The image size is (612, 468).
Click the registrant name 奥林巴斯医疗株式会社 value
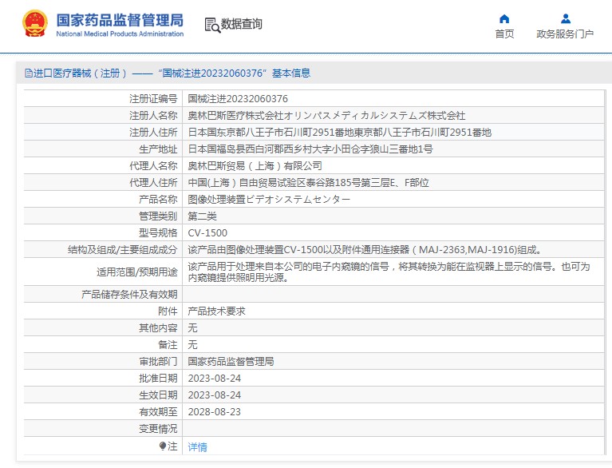[326, 116]
